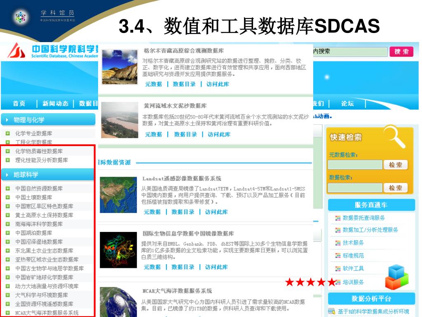Open the 论坛 navigation tab
The image size is (422, 317).
[347, 103]
